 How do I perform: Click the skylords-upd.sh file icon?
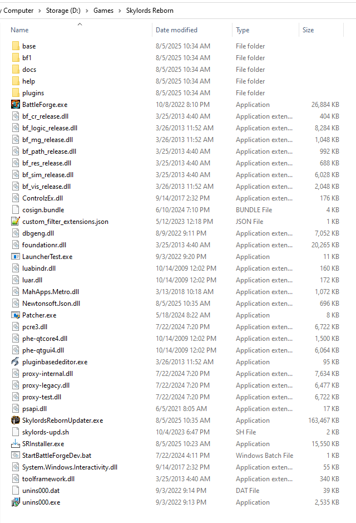16,432
